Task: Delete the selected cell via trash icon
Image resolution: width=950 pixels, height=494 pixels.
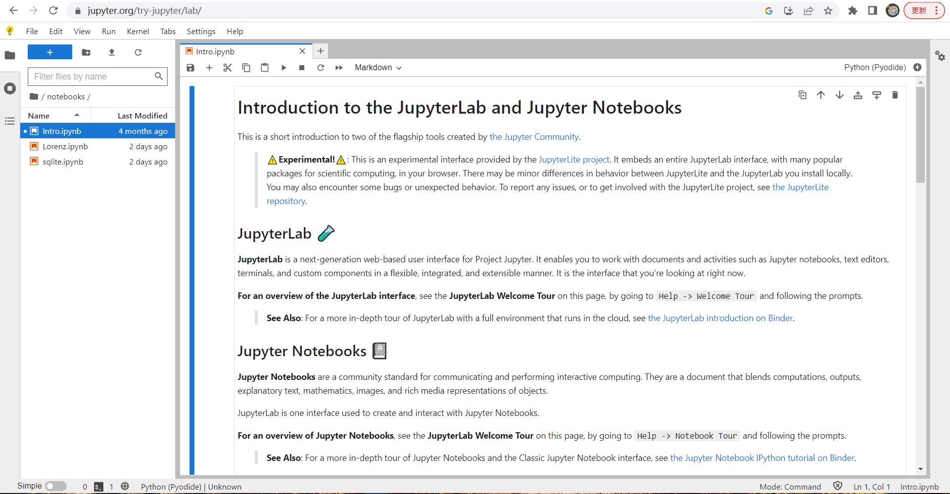Action: pos(895,95)
